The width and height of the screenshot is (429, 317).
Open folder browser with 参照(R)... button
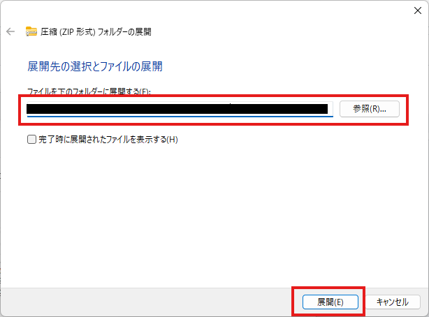pos(370,109)
